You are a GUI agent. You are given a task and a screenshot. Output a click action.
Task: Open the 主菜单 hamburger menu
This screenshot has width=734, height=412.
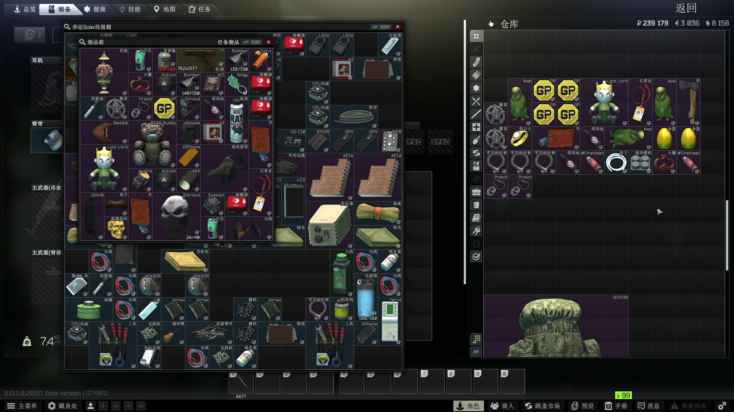coord(22,406)
